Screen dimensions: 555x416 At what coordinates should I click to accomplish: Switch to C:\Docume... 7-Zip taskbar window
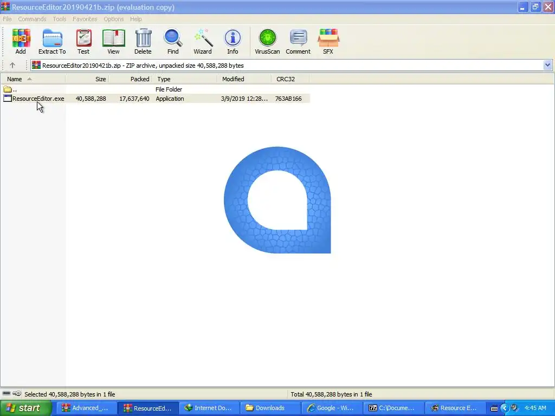click(392, 408)
